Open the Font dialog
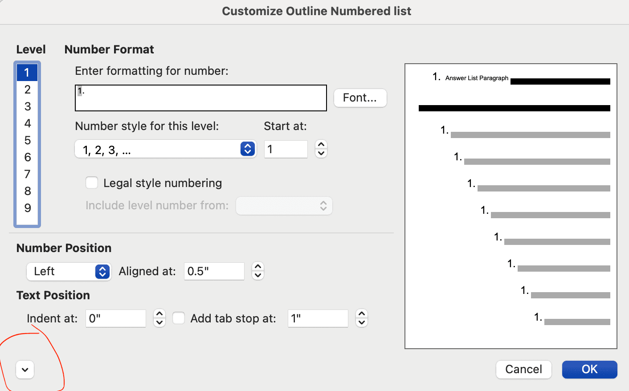This screenshot has width=629, height=391. pos(360,98)
